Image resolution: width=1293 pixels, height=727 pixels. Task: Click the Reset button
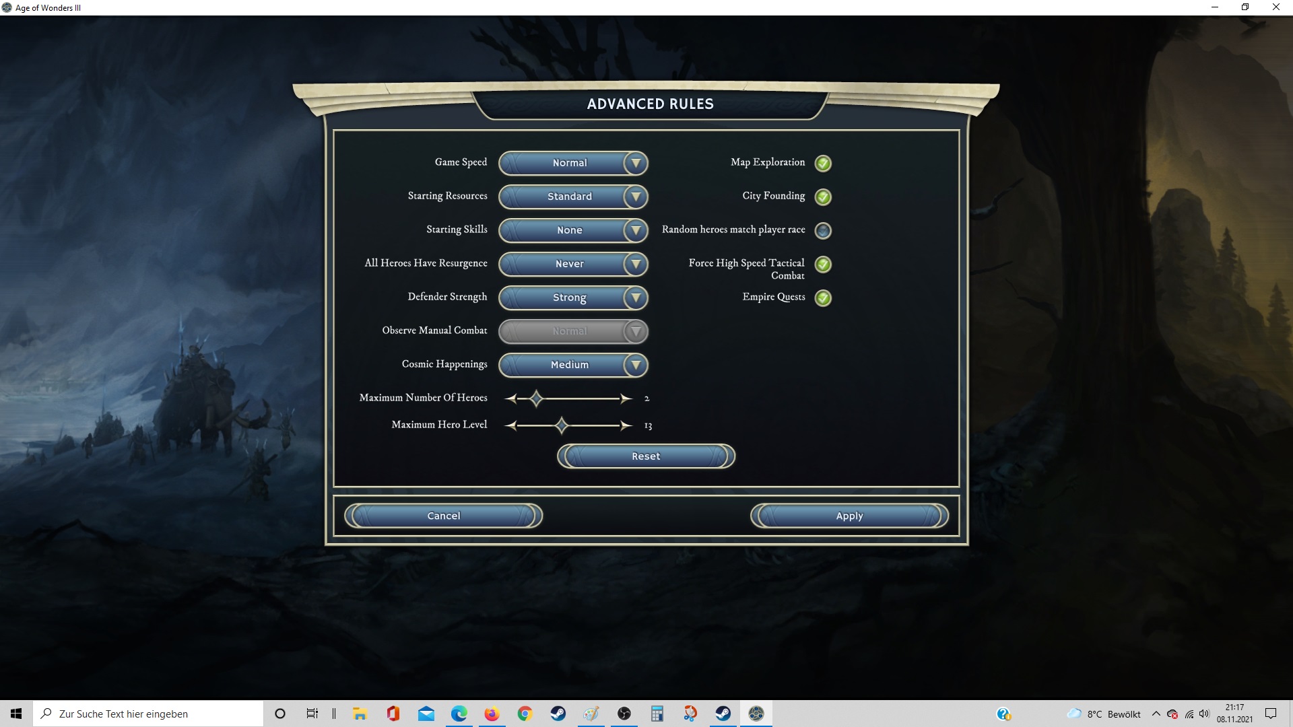646,456
